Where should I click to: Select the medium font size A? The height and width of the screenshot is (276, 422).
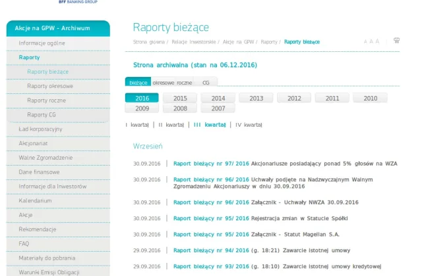(x=371, y=41)
